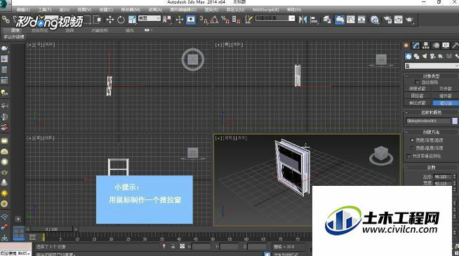The width and height of the screenshot is (459, 256).
Task: Click the time slider 0/100 handle
Action: tap(51, 229)
